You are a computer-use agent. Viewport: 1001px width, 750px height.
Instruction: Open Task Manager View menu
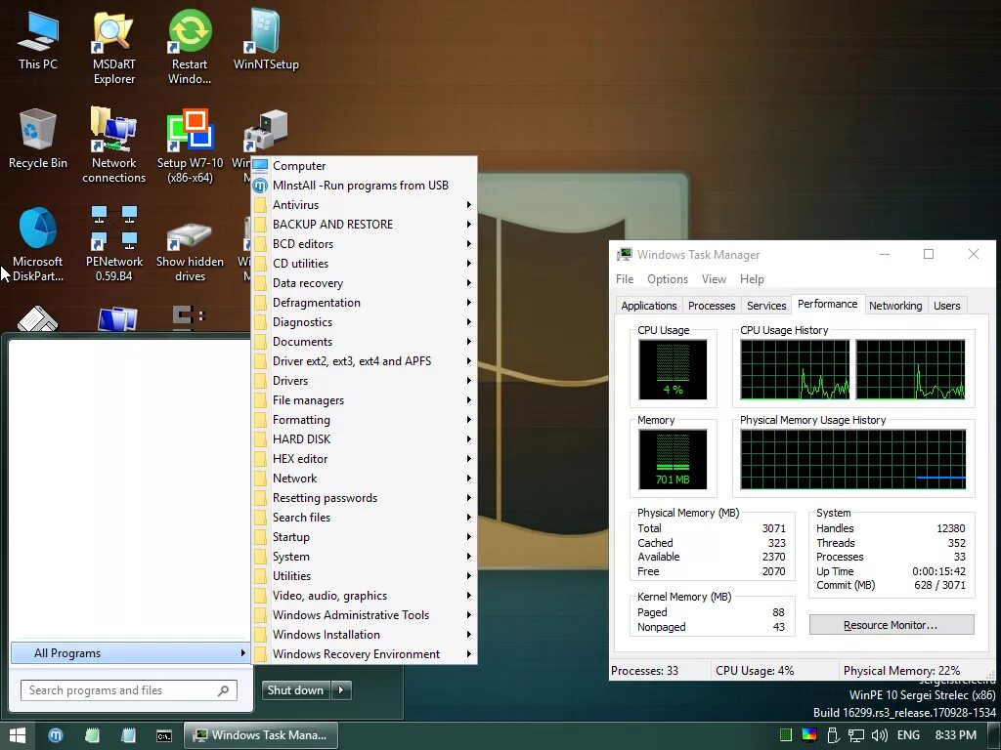714,279
